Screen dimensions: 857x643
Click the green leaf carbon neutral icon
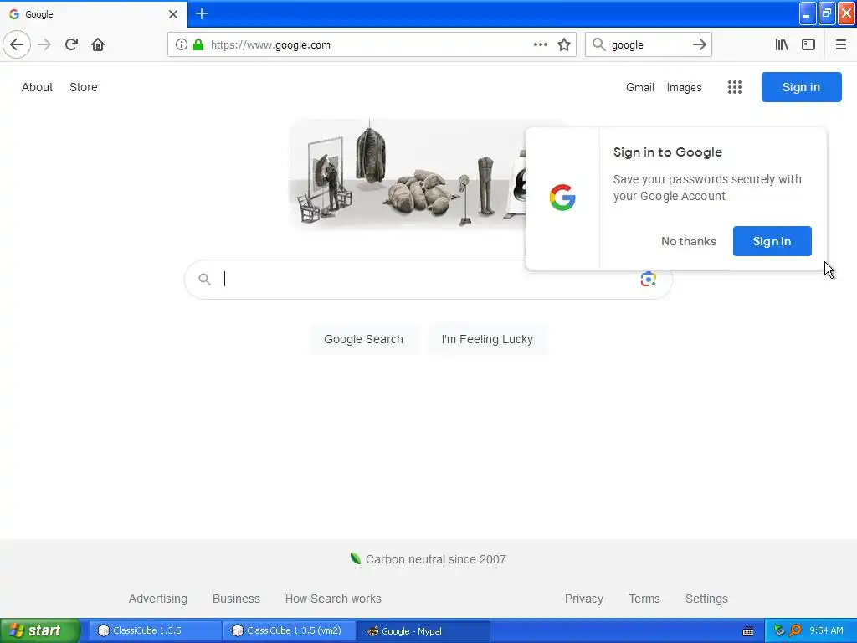click(355, 558)
